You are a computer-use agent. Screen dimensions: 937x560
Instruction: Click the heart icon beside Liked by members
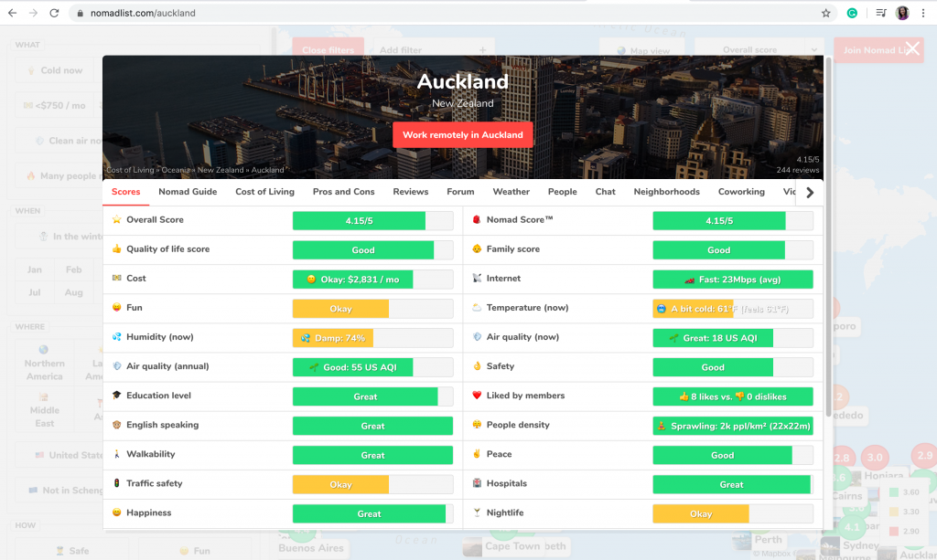pyautogui.click(x=477, y=396)
